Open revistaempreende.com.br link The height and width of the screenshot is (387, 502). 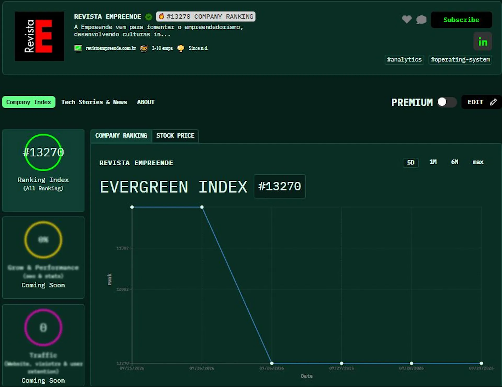(111, 48)
